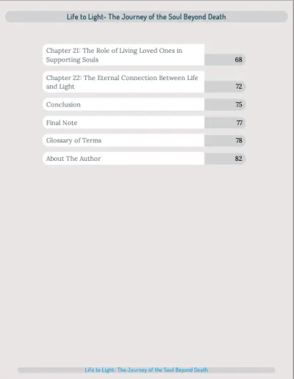Click page number 68

tap(238, 59)
